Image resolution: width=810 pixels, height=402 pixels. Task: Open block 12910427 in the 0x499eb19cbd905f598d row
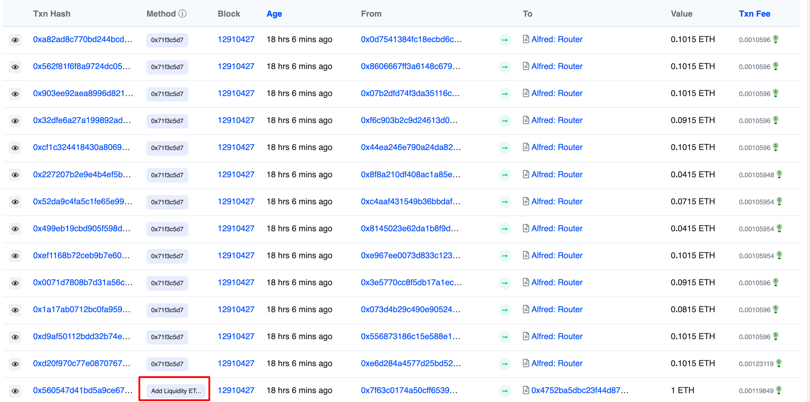(236, 229)
